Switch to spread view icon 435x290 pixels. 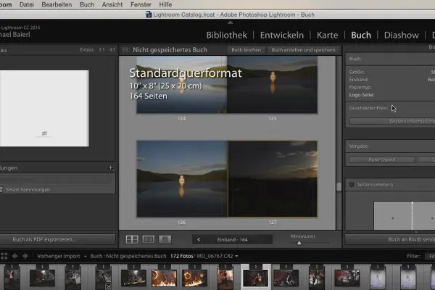click(x=148, y=239)
